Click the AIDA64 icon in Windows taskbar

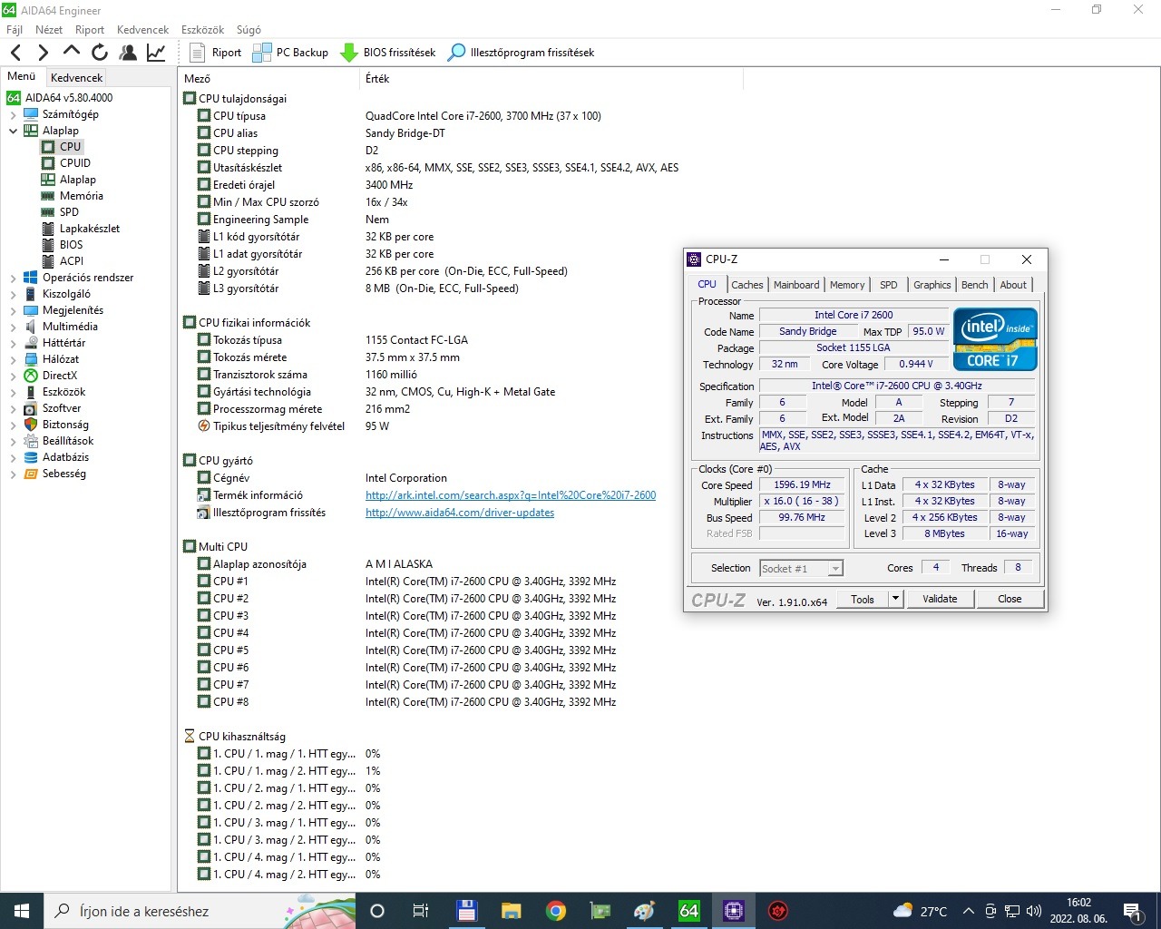tap(688, 911)
